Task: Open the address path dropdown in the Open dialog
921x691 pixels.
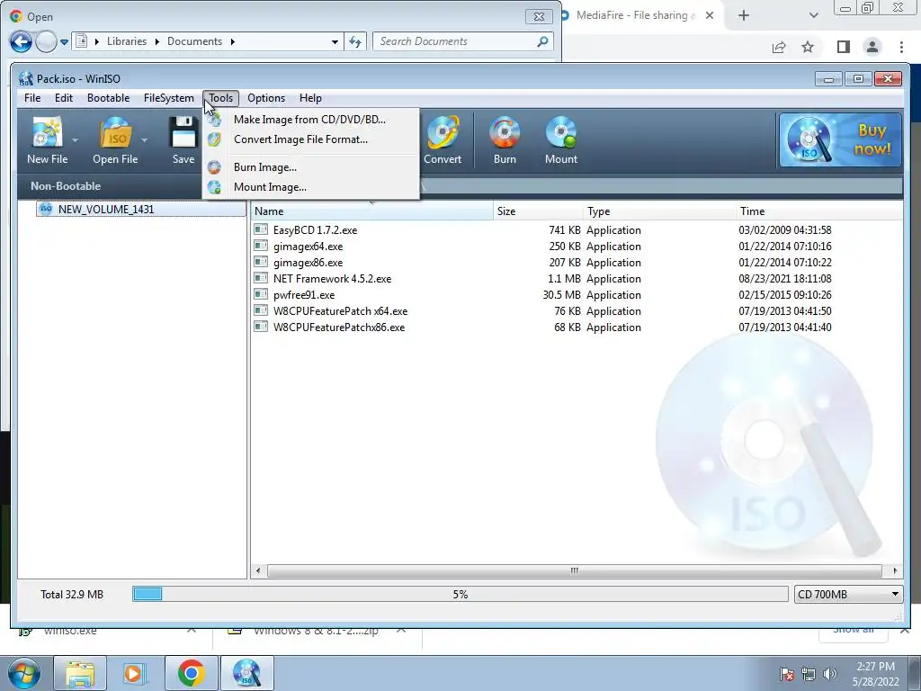Action: (335, 41)
